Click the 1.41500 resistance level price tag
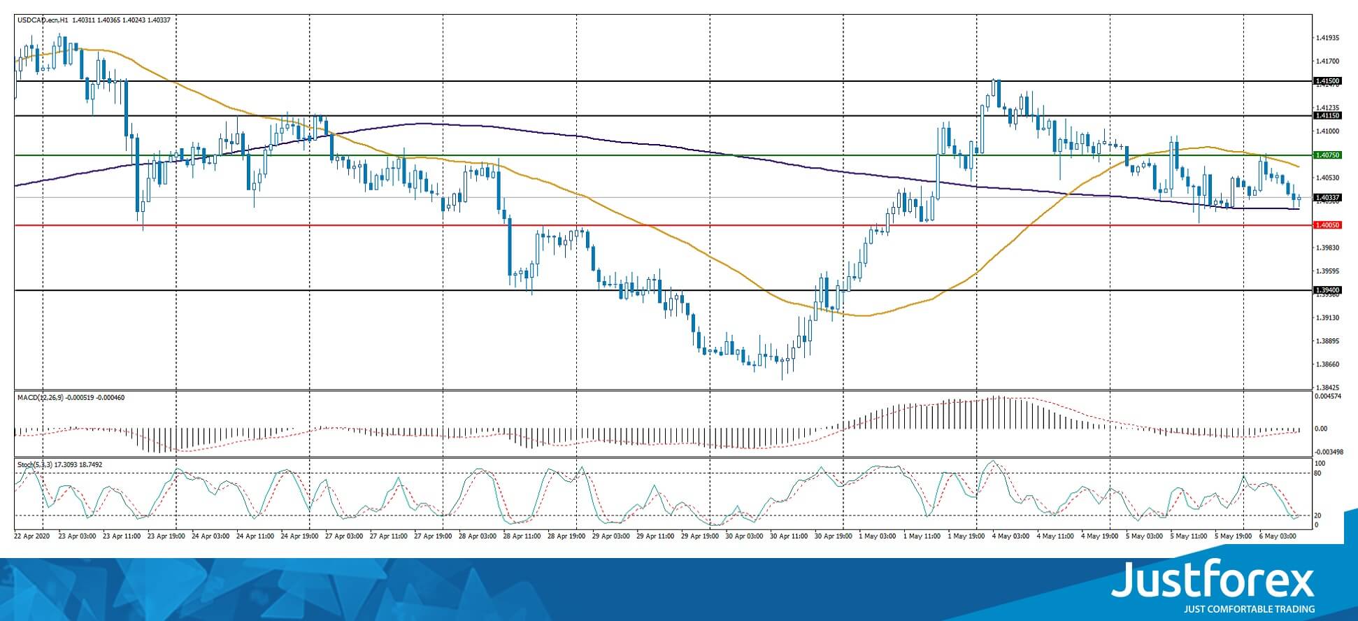The width and height of the screenshot is (1358, 621). [1327, 81]
